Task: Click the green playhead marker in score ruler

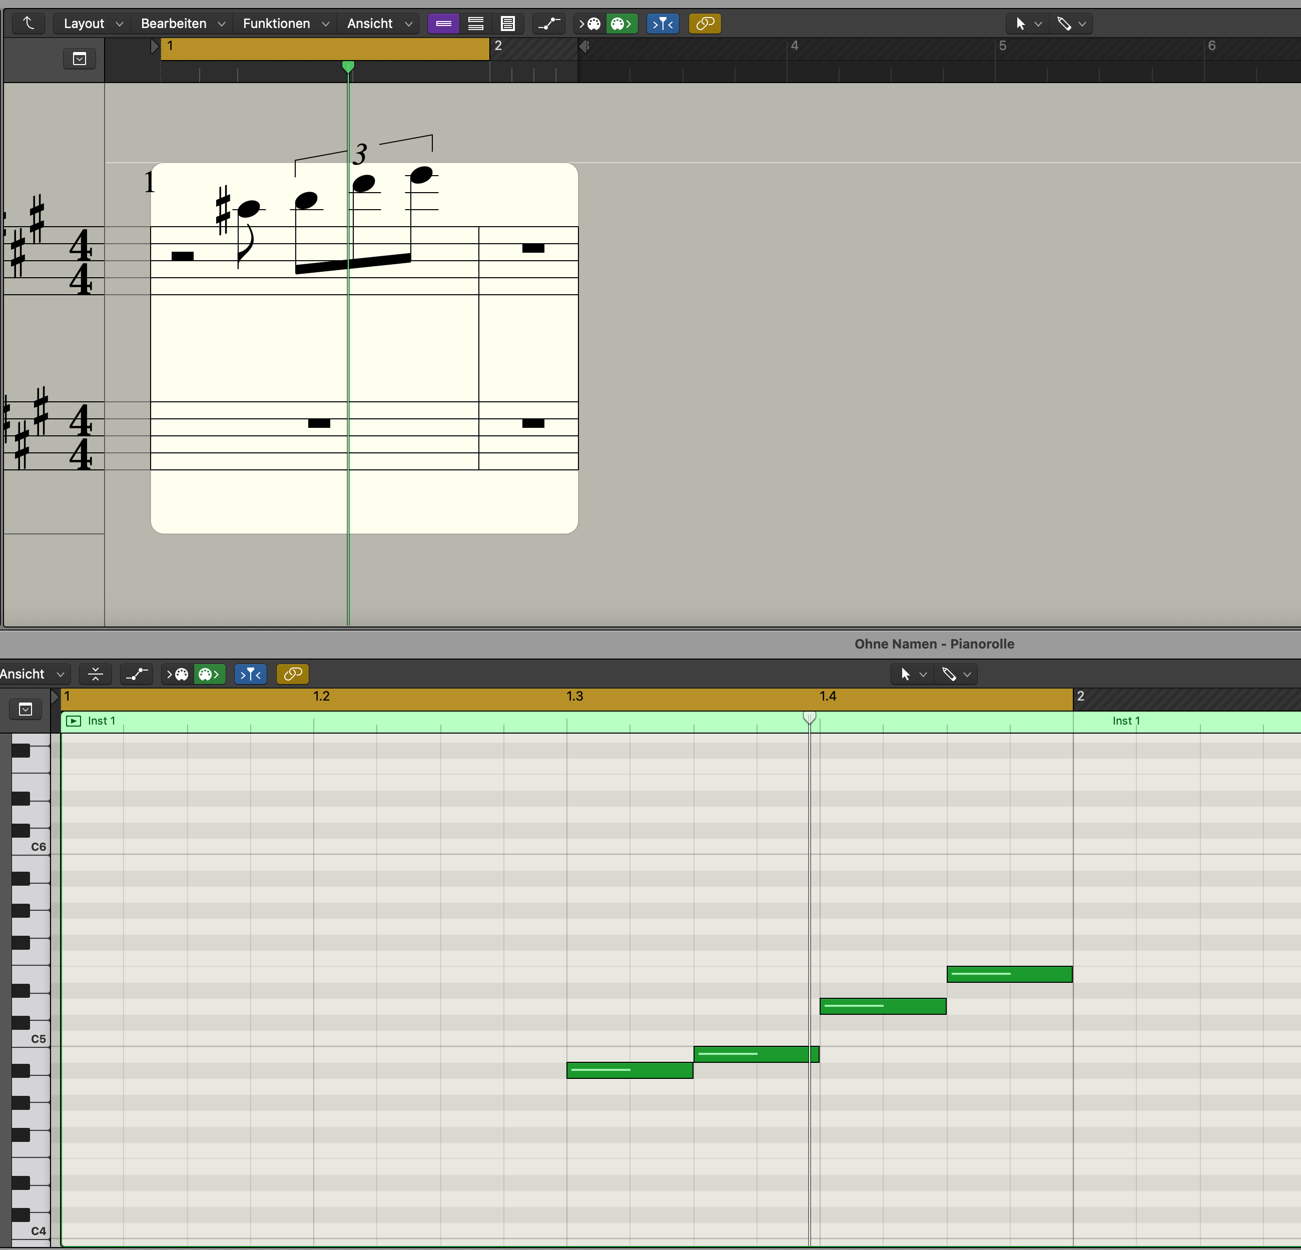Action: (348, 67)
